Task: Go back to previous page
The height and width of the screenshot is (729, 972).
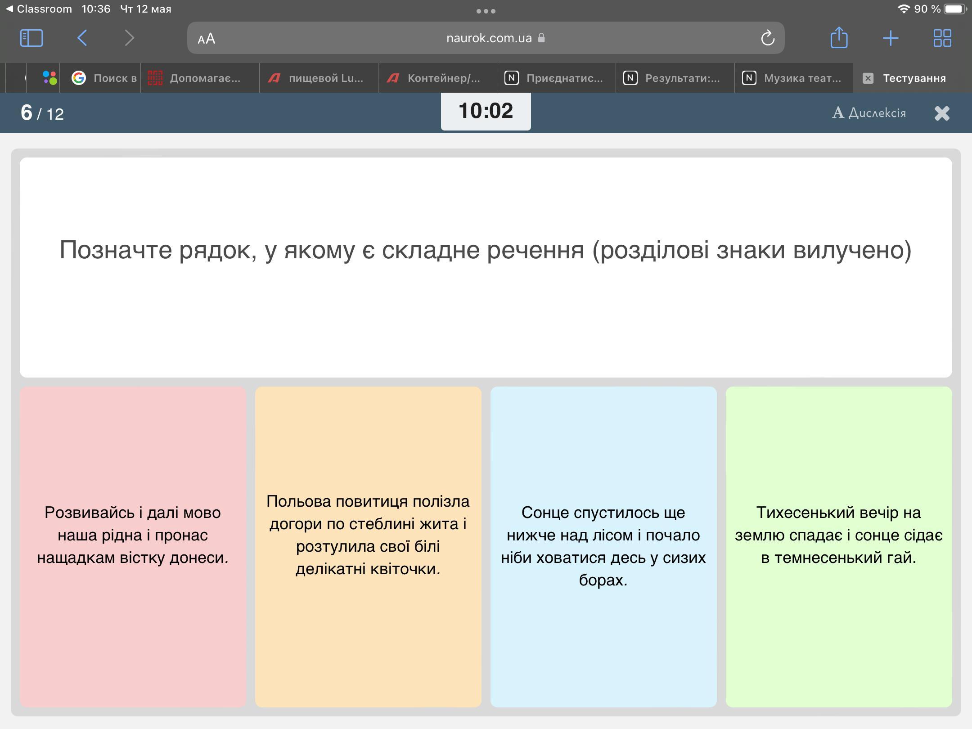Action: tap(82, 38)
